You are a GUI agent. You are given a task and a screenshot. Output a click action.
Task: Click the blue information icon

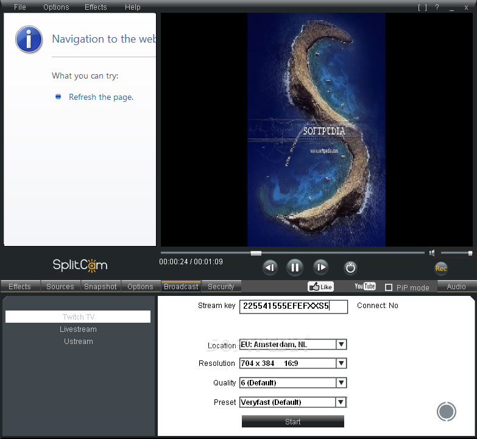coord(29,39)
